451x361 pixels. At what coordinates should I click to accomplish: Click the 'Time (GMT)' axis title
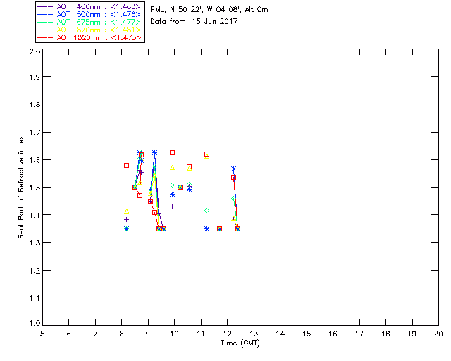[240, 343]
